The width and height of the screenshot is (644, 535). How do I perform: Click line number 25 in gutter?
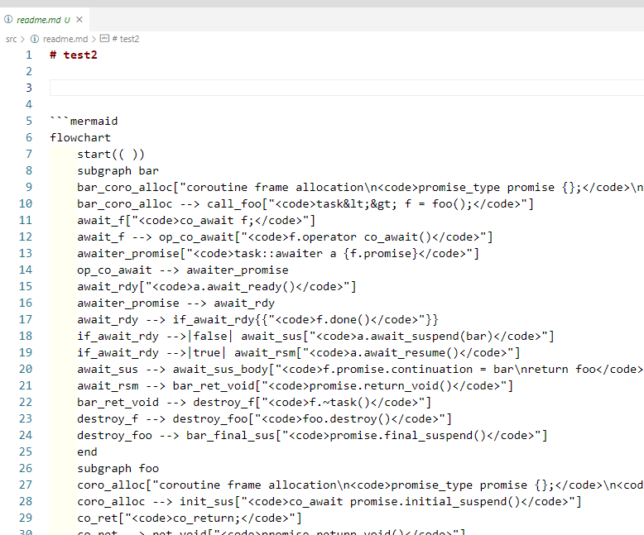coord(26,451)
